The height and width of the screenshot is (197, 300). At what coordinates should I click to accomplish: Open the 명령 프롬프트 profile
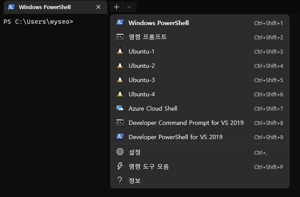pyautogui.click(x=200, y=37)
